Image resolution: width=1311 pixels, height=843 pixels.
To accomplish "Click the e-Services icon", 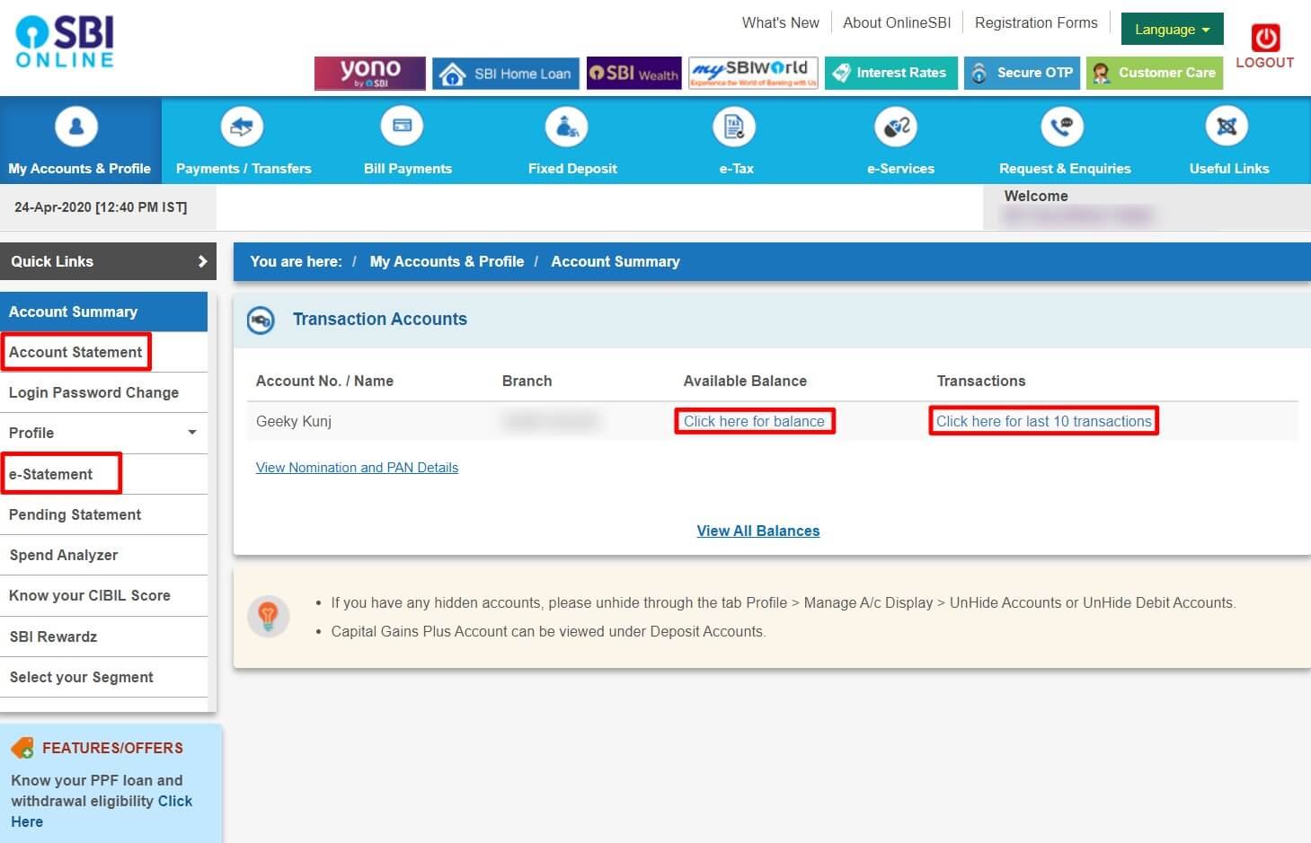I will point(896,127).
